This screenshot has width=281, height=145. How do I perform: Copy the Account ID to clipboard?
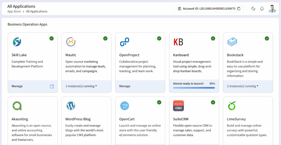[x=239, y=8]
